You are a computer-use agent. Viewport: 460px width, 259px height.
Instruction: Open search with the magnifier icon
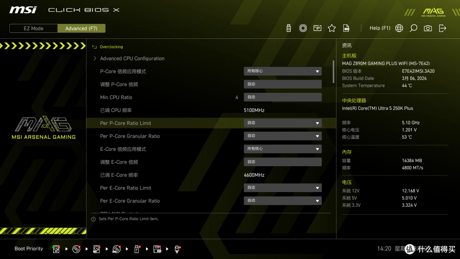[x=413, y=28]
